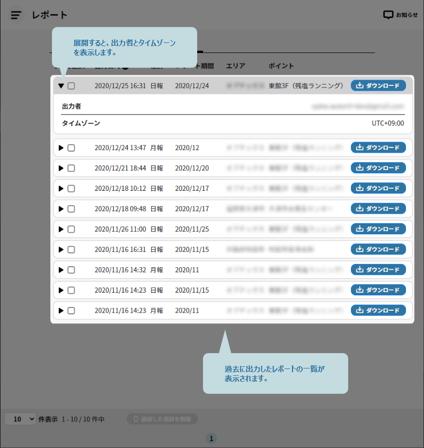Expand the 2020/11/16 14:23 日報 row
424x448 pixels.
click(61, 291)
